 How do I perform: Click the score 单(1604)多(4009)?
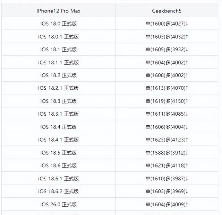pos(165,204)
